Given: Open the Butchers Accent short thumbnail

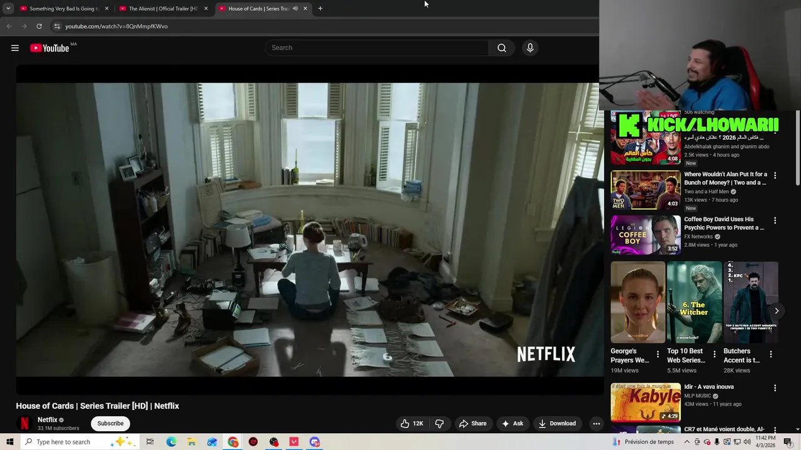Looking at the screenshot, I should (751, 302).
